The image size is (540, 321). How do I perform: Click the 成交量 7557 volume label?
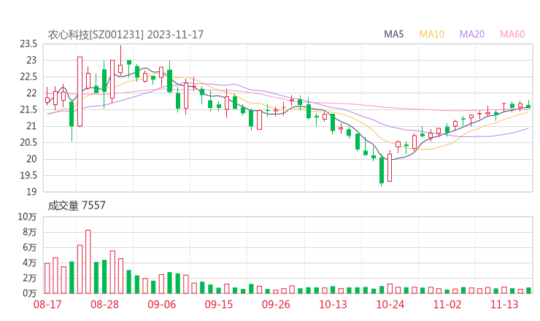[x=77, y=206]
